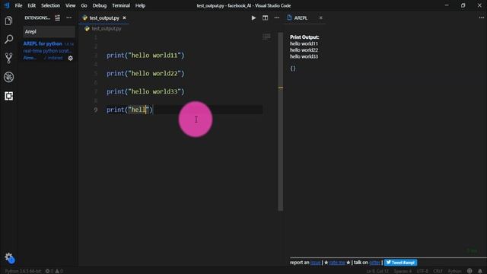Click the VS Code logo icon in the title bar

[7, 5]
